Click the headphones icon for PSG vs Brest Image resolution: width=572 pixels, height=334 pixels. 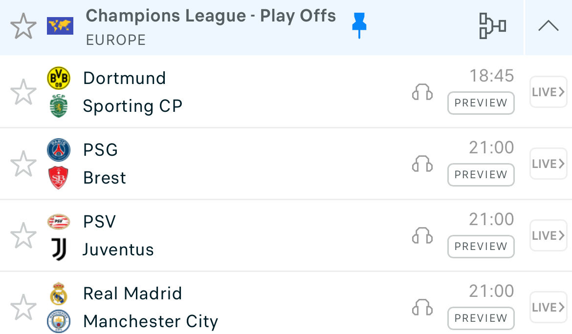tap(422, 164)
